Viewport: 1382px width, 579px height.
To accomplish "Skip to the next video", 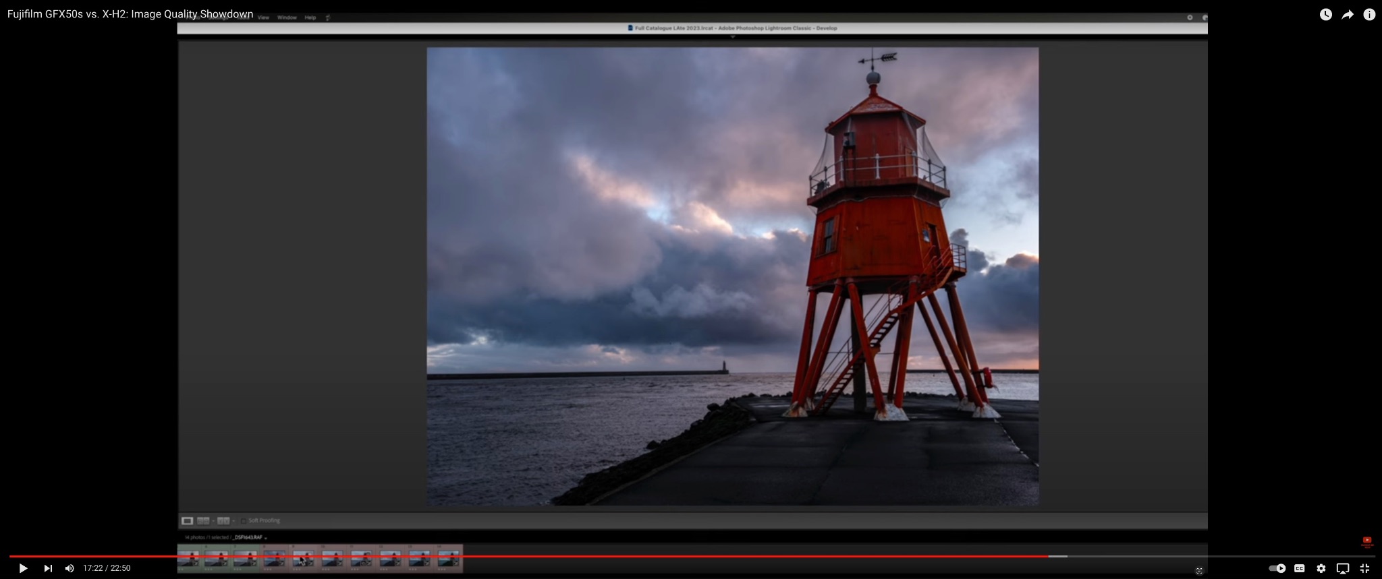I will (48, 568).
